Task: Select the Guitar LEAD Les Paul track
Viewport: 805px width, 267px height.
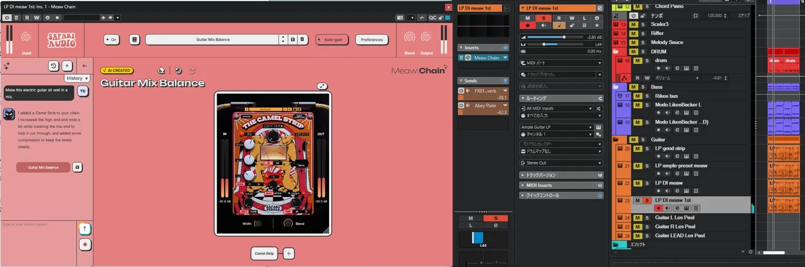Action: (x=681, y=235)
